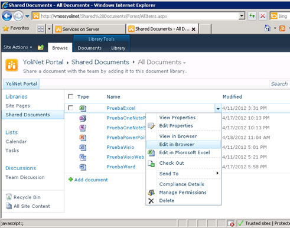
Task: Open Tasks list
Action: point(12,151)
